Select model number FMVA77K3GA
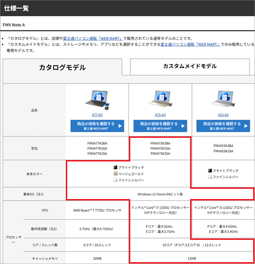The height and width of the screenshot is (264, 255). click(x=97, y=148)
